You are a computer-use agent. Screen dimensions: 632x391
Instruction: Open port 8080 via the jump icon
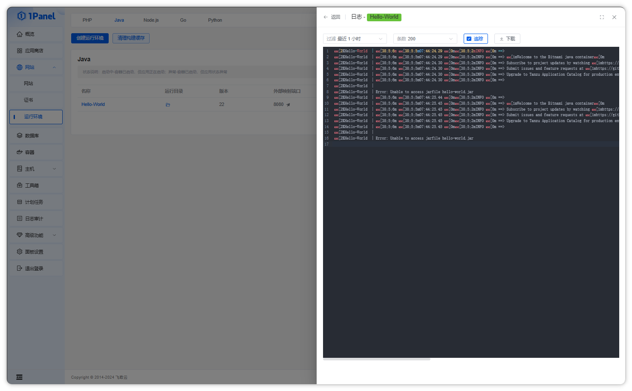coord(288,105)
